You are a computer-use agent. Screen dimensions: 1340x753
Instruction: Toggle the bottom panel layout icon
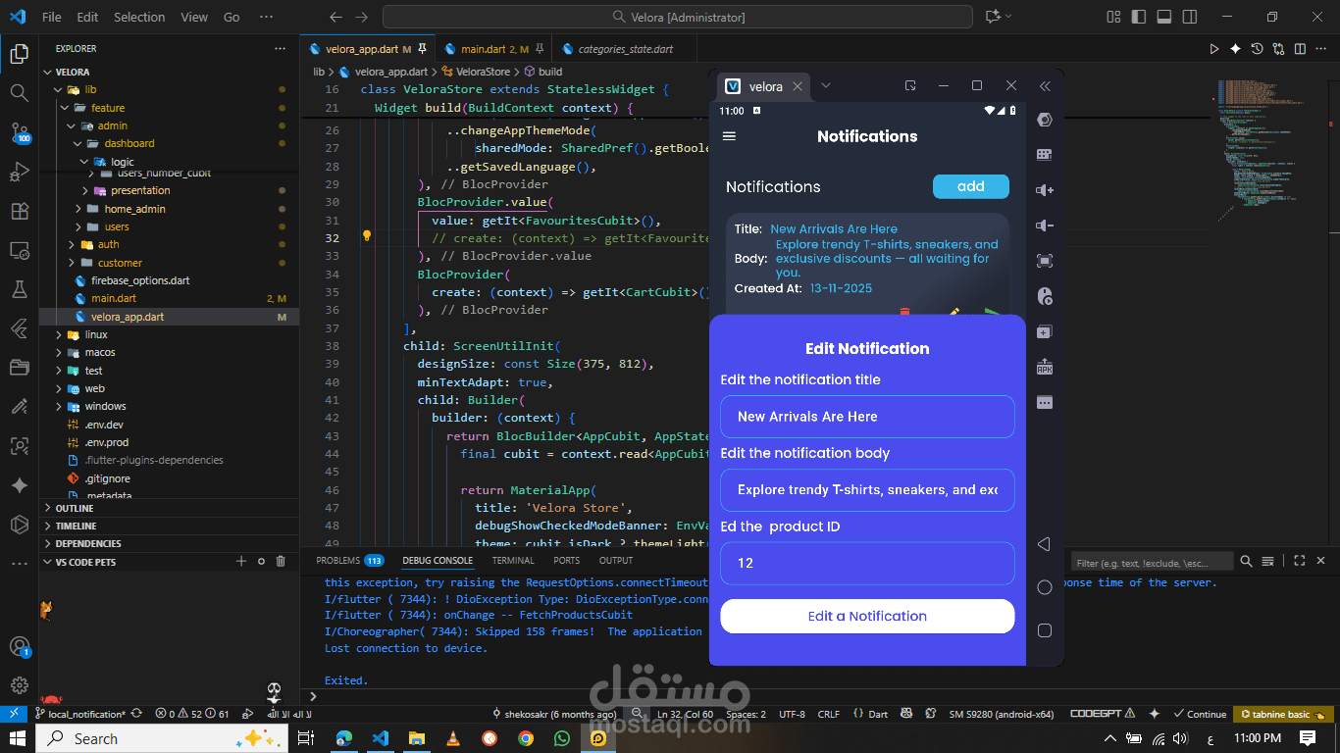[1164, 17]
